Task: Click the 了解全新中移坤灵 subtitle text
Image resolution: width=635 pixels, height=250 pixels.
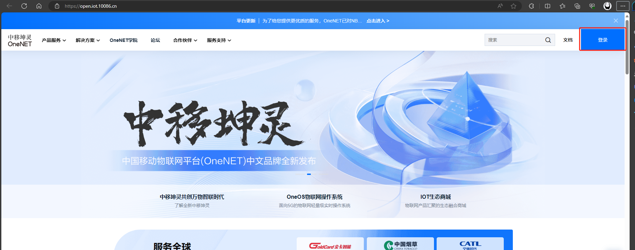Action: coord(192,205)
